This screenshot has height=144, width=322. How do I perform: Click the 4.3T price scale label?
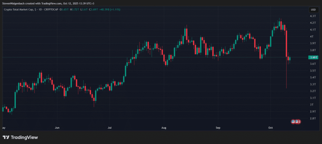click(x=313, y=16)
